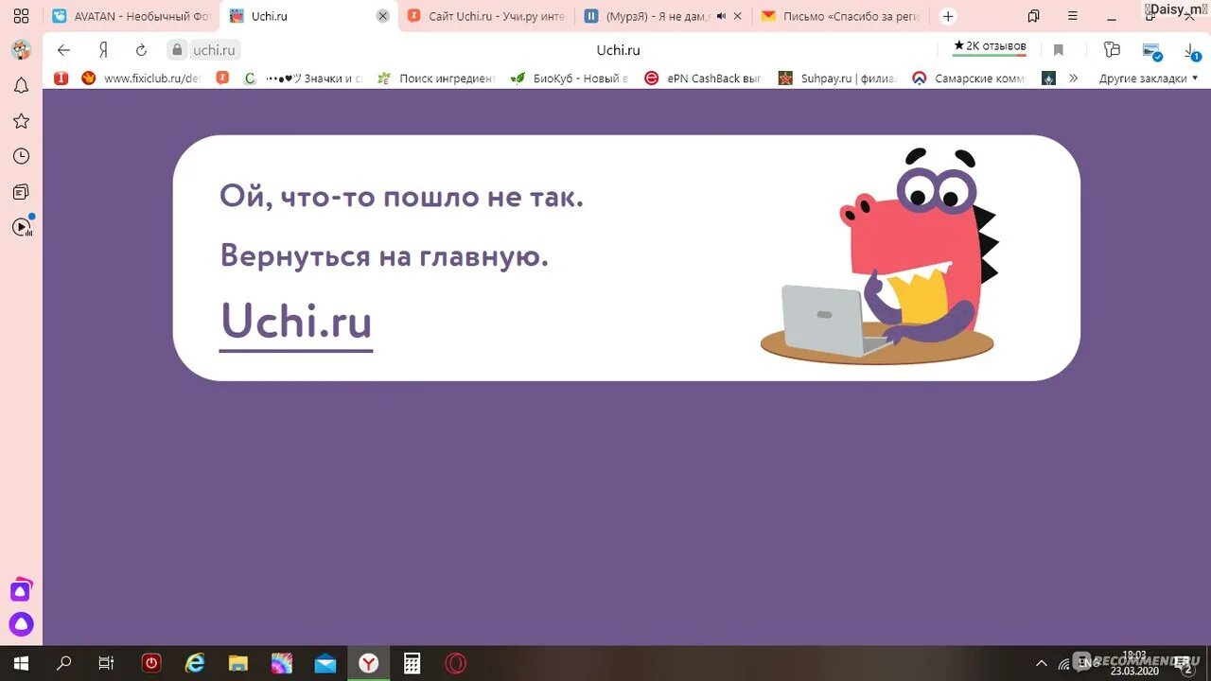Click the Uchi.ru link on error page

tap(296, 322)
